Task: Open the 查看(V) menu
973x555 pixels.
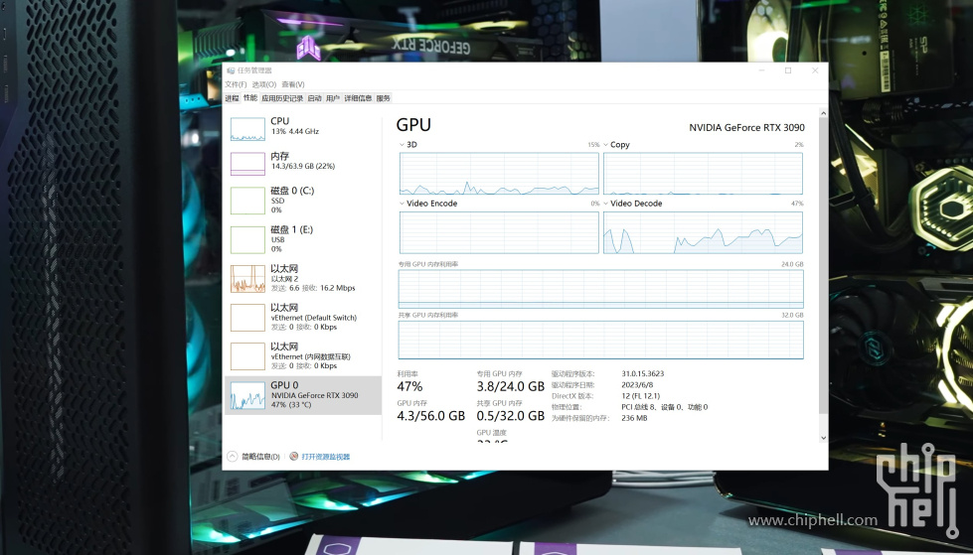Action: [293, 84]
